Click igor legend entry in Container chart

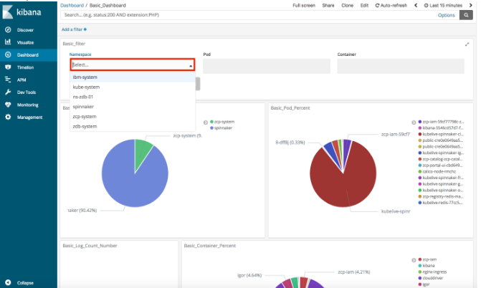[424, 284]
